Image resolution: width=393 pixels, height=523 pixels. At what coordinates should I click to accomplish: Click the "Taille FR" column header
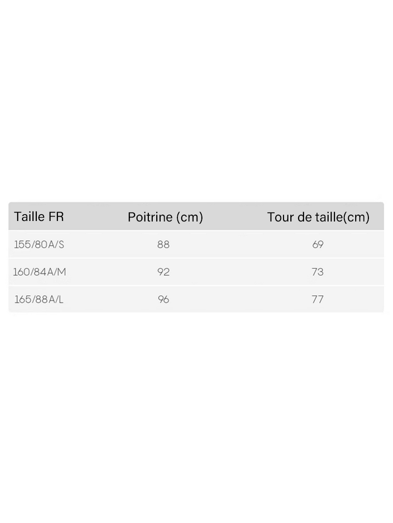point(39,217)
